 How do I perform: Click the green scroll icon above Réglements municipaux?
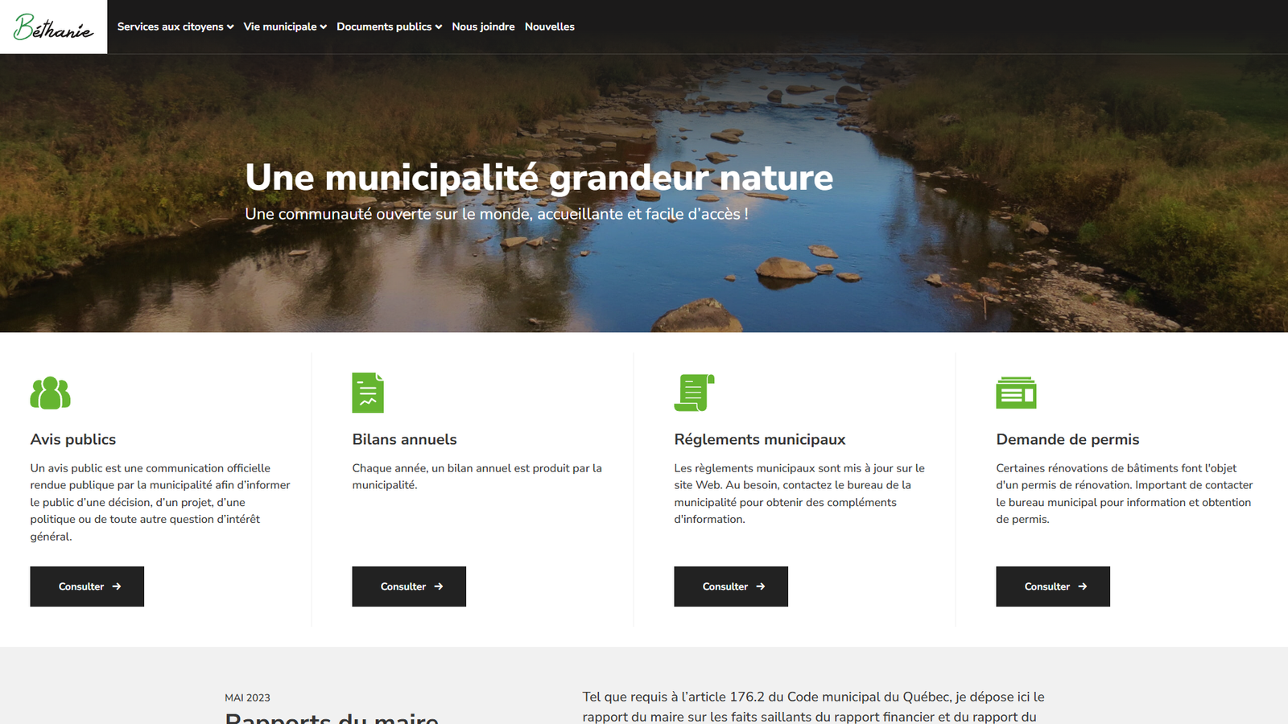click(x=694, y=393)
